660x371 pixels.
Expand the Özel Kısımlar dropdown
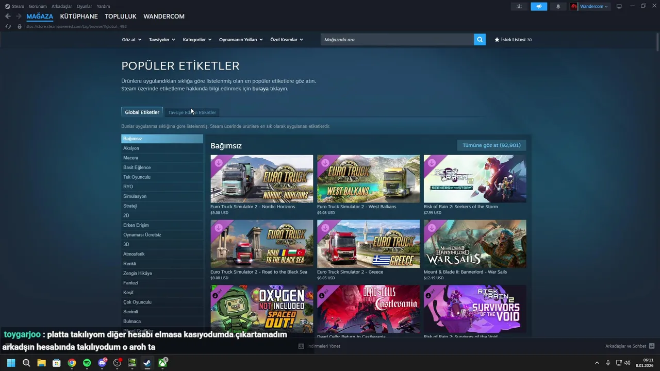click(287, 40)
